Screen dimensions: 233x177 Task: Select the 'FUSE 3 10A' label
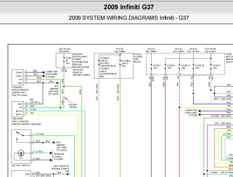click(216, 66)
